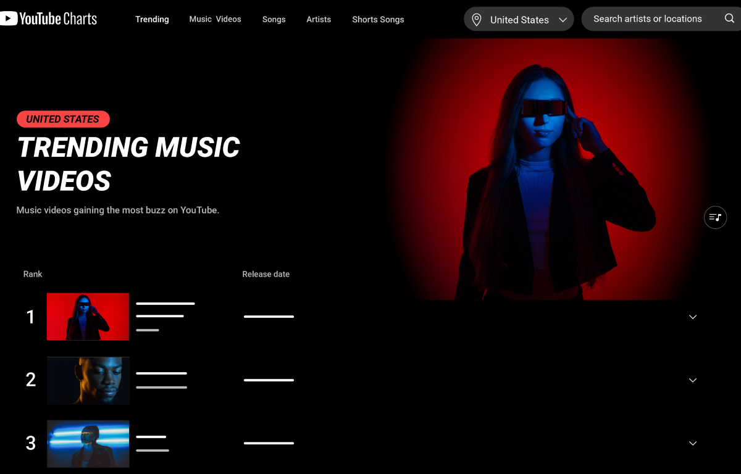Open the Music Videos tab
The height and width of the screenshot is (474, 741).
(x=215, y=19)
